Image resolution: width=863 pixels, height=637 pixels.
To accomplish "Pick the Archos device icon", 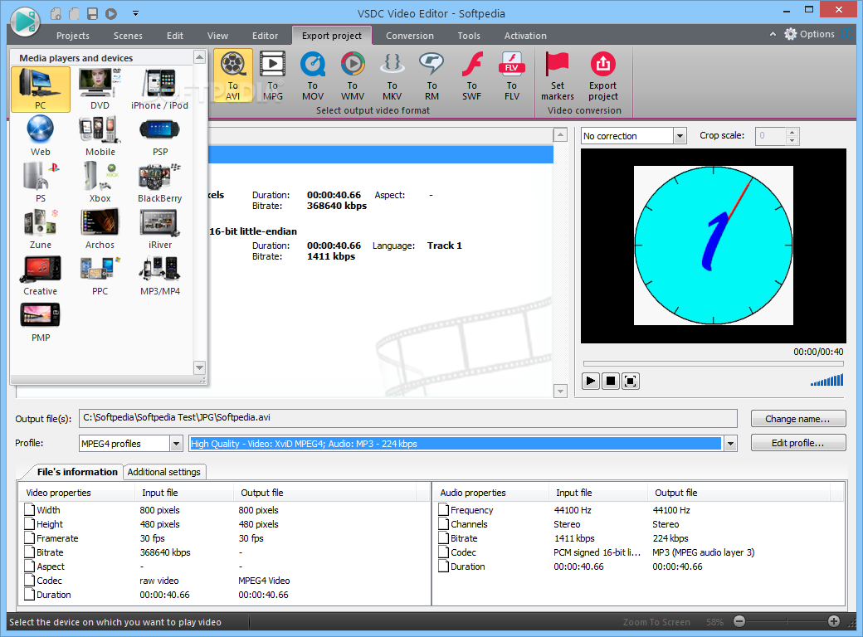I will pyautogui.click(x=100, y=229).
